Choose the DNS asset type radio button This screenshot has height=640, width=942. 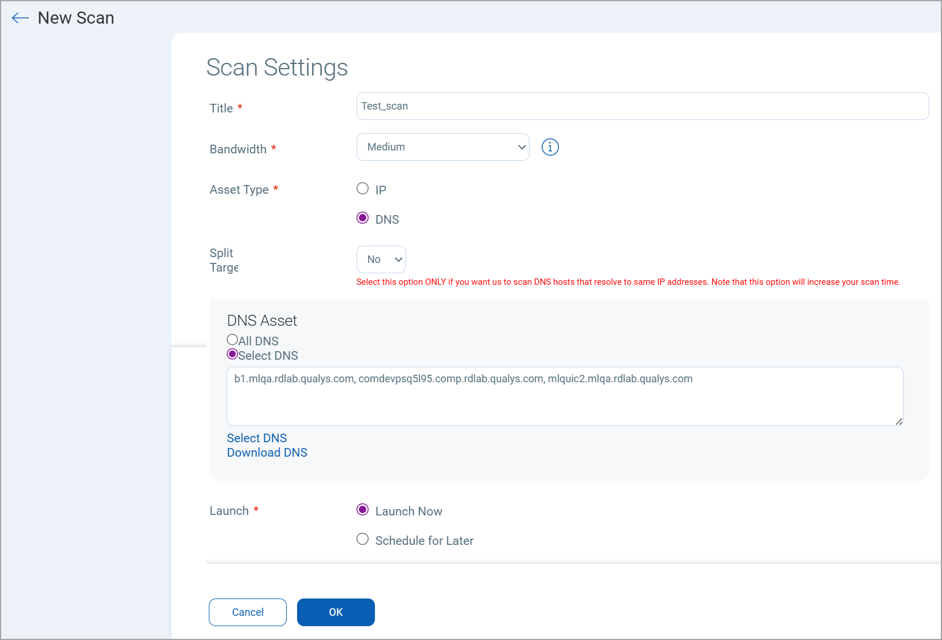pyautogui.click(x=362, y=218)
